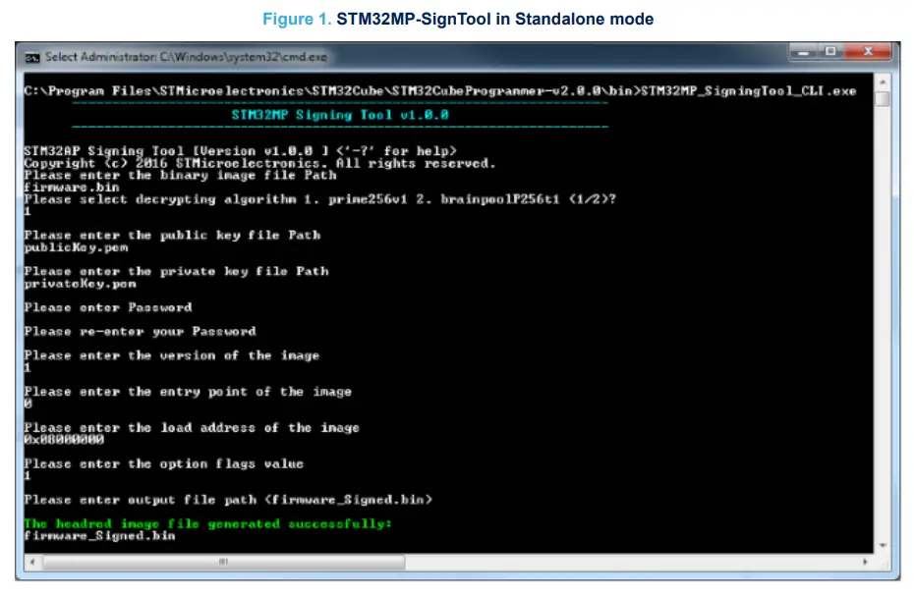The width and height of the screenshot is (914, 595).
Task: Click 'Please enter output file path' prompt
Action: tap(228, 500)
